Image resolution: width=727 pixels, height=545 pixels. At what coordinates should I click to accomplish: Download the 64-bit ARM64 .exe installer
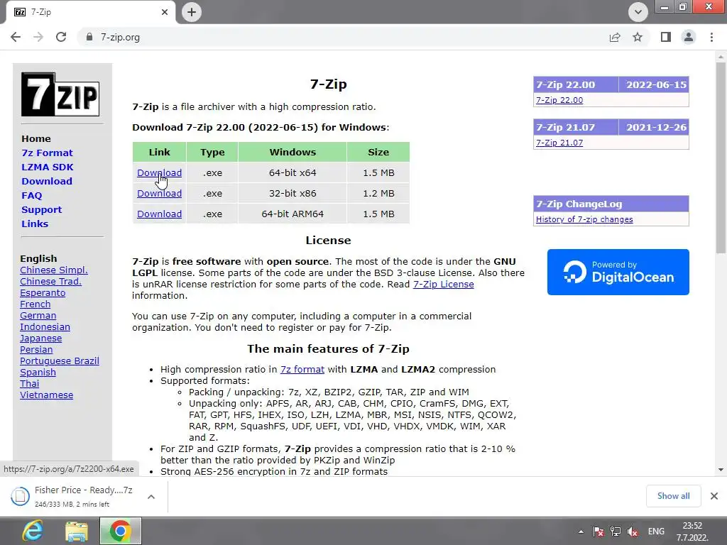point(159,214)
